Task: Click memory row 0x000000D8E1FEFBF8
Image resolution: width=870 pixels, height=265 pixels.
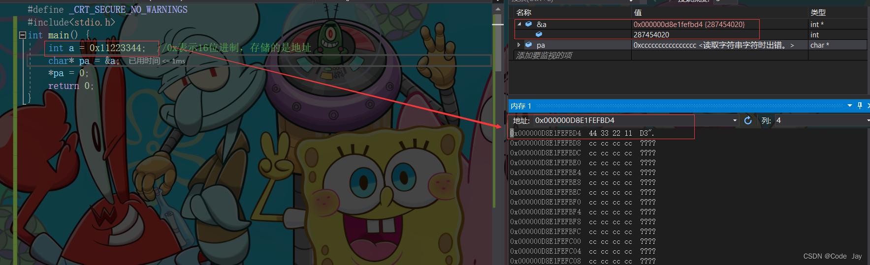Action: pyautogui.click(x=582, y=222)
